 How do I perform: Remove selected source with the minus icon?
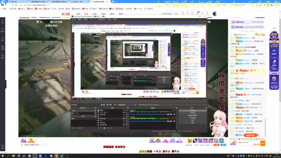point(102,128)
